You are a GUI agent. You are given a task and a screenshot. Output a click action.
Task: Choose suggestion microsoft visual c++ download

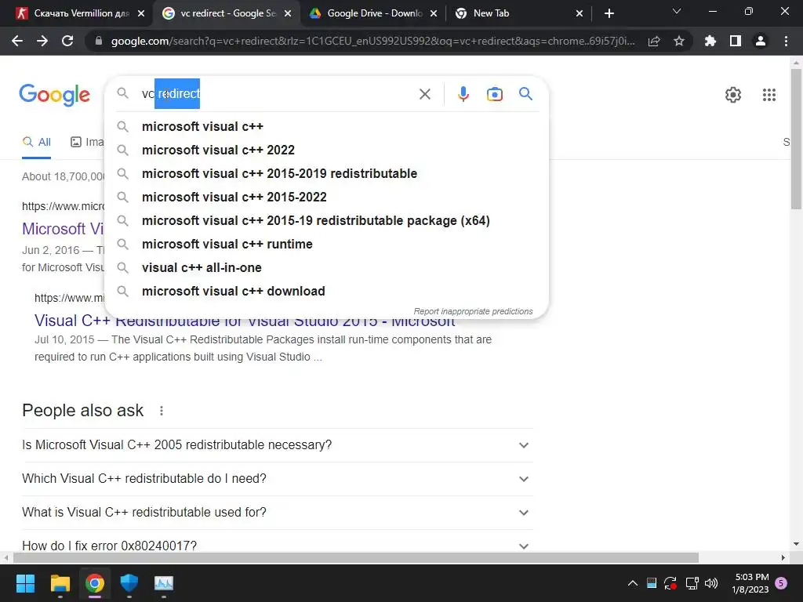pyautogui.click(x=326, y=292)
